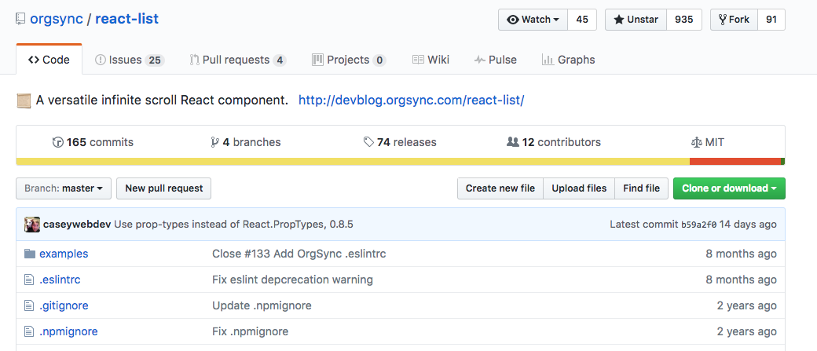
Task: Open the Branch: master dropdown
Action: click(x=64, y=188)
